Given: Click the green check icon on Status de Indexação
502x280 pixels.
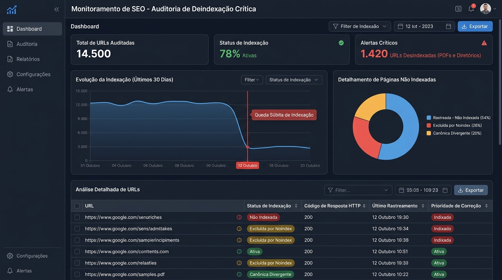Looking at the screenshot, I should [341, 43].
